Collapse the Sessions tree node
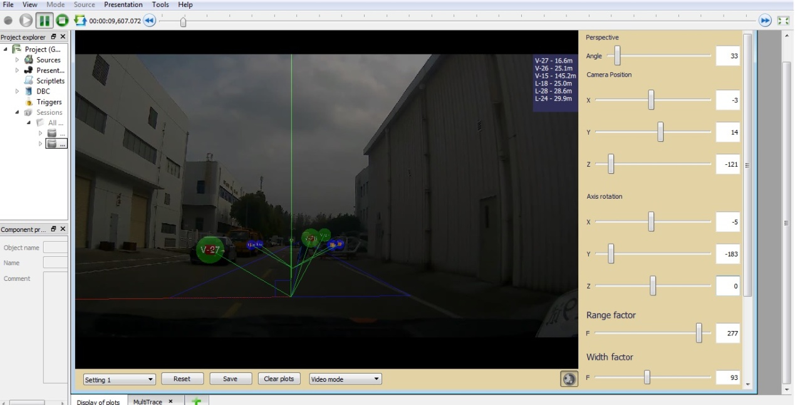The width and height of the screenshot is (795, 405). [x=18, y=112]
